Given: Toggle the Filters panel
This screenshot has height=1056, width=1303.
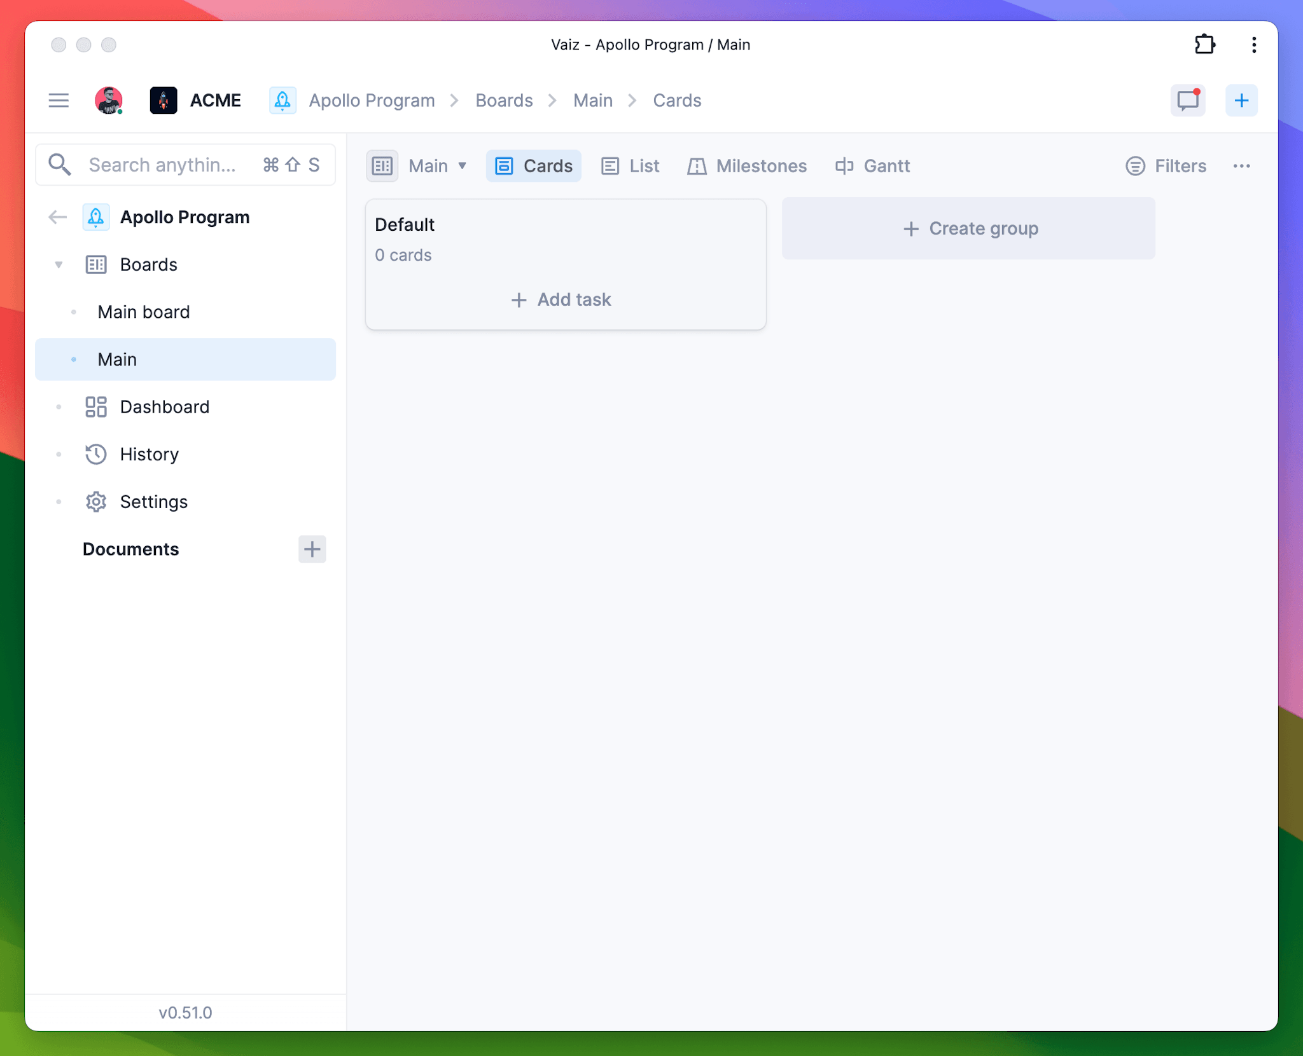Looking at the screenshot, I should pos(1167,165).
